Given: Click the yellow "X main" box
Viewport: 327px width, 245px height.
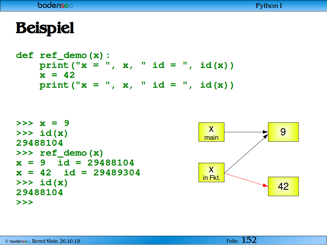Looking at the screenshot, I should (x=211, y=132).
